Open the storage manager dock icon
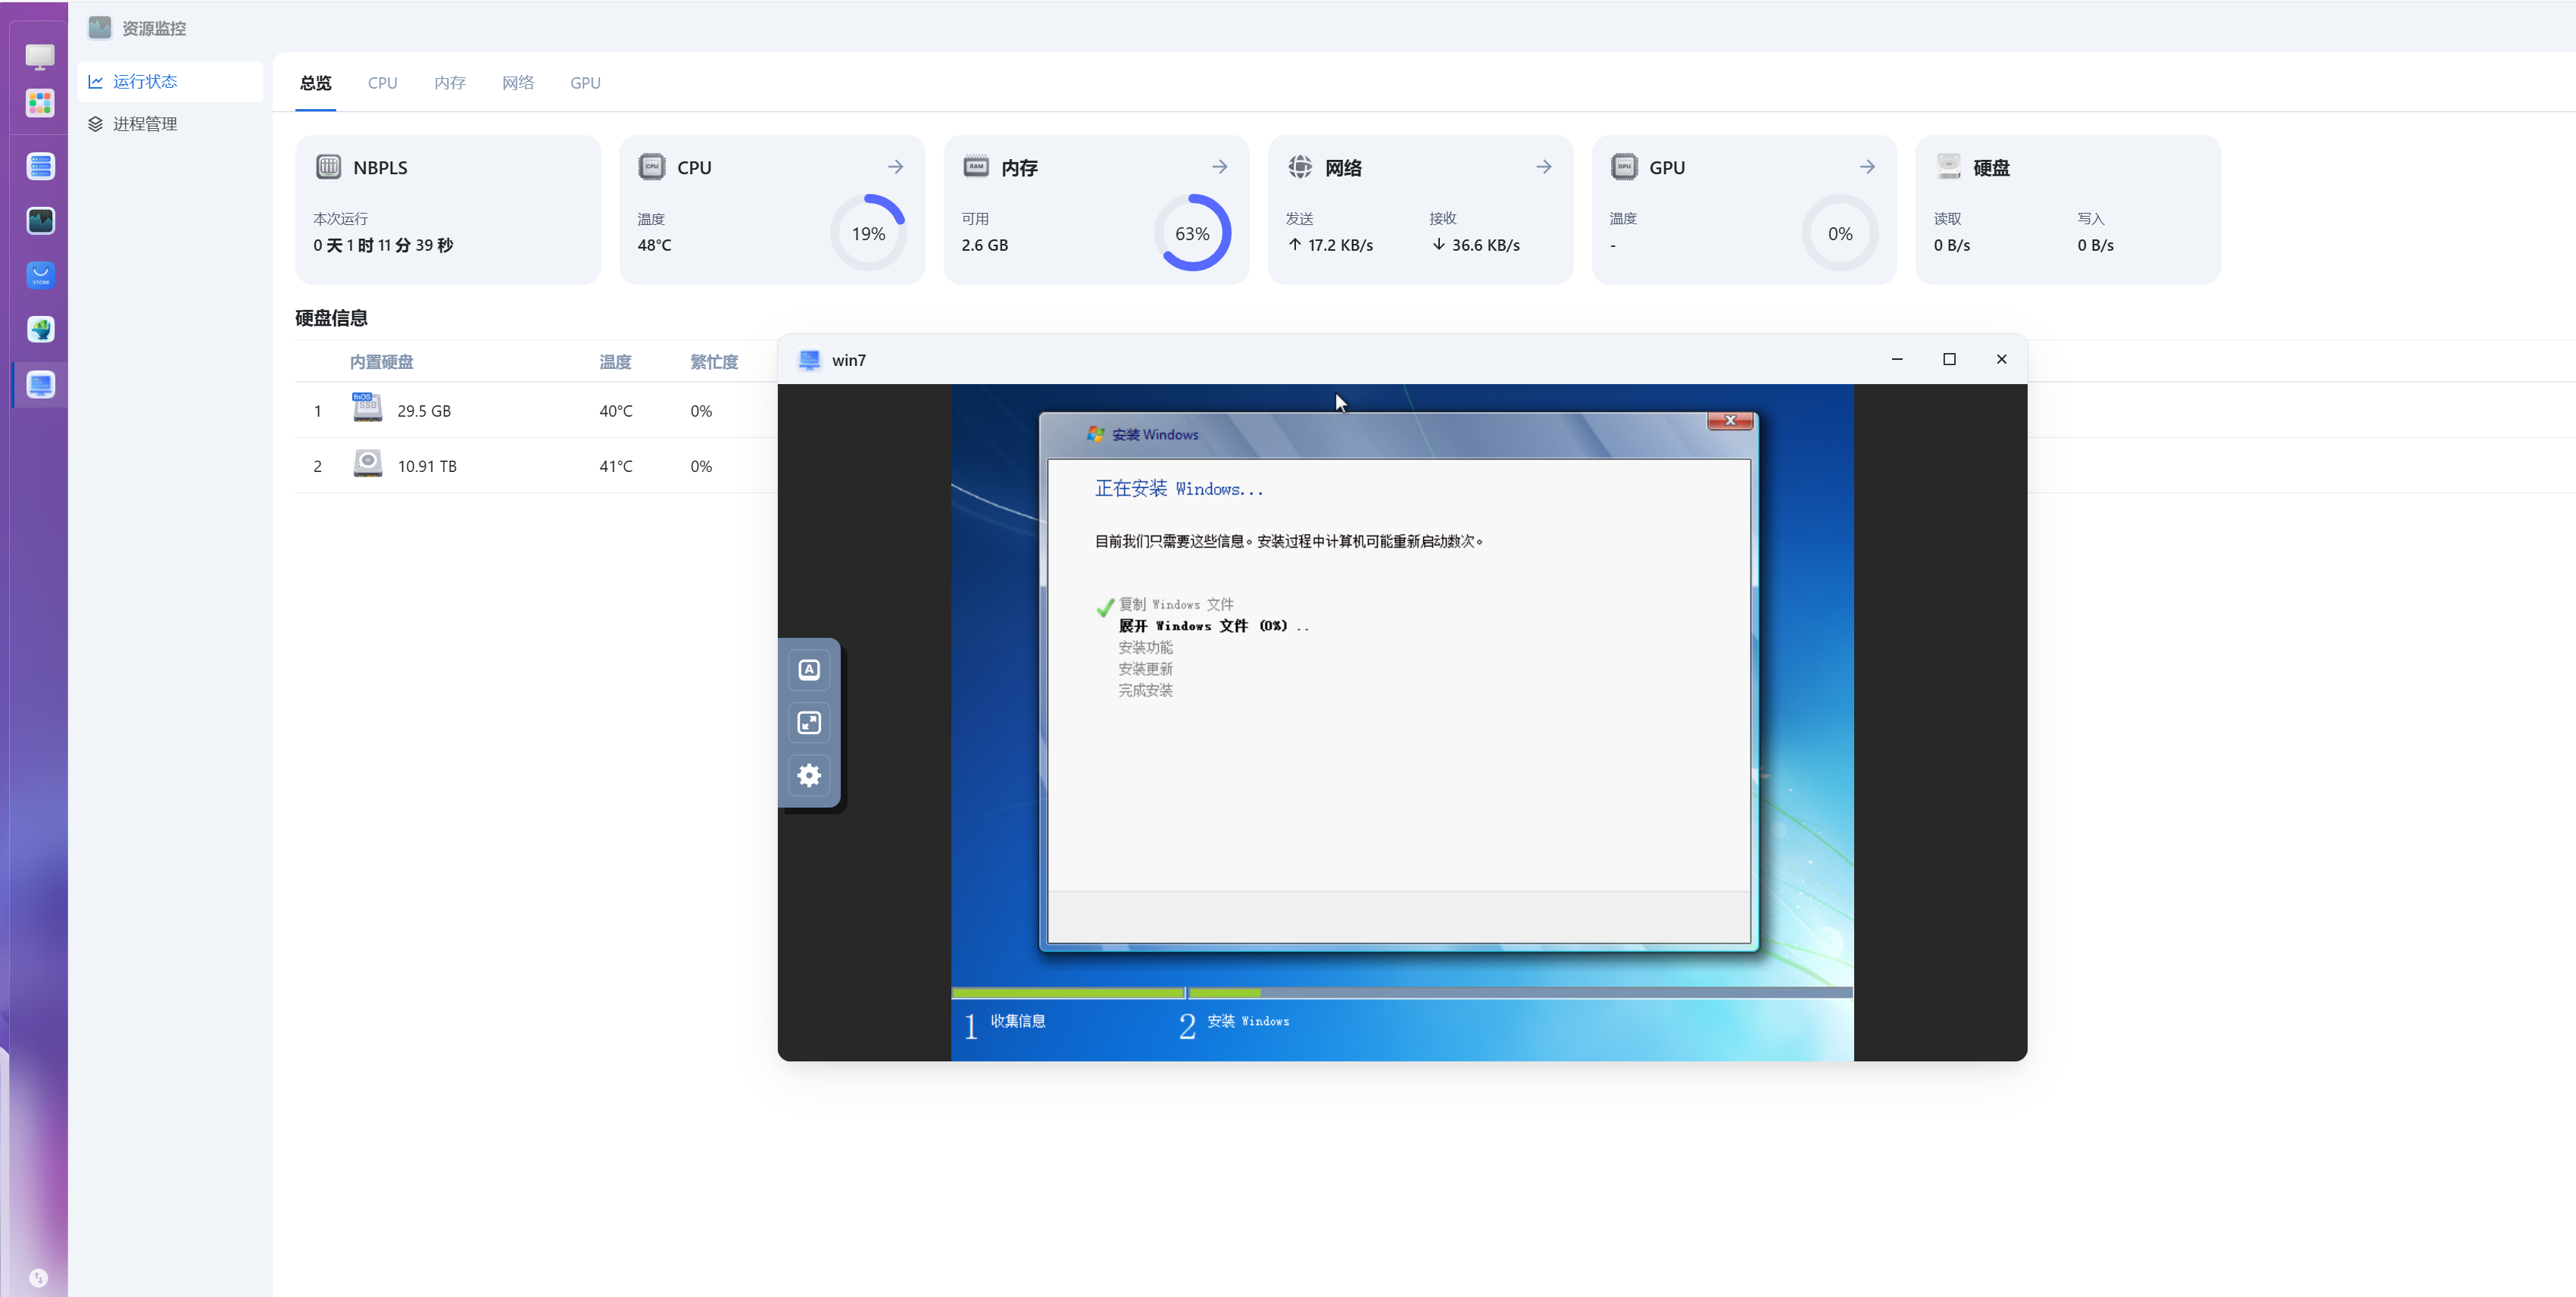2576x1297 pixels. pyautogui.click(x=40, y=166)
